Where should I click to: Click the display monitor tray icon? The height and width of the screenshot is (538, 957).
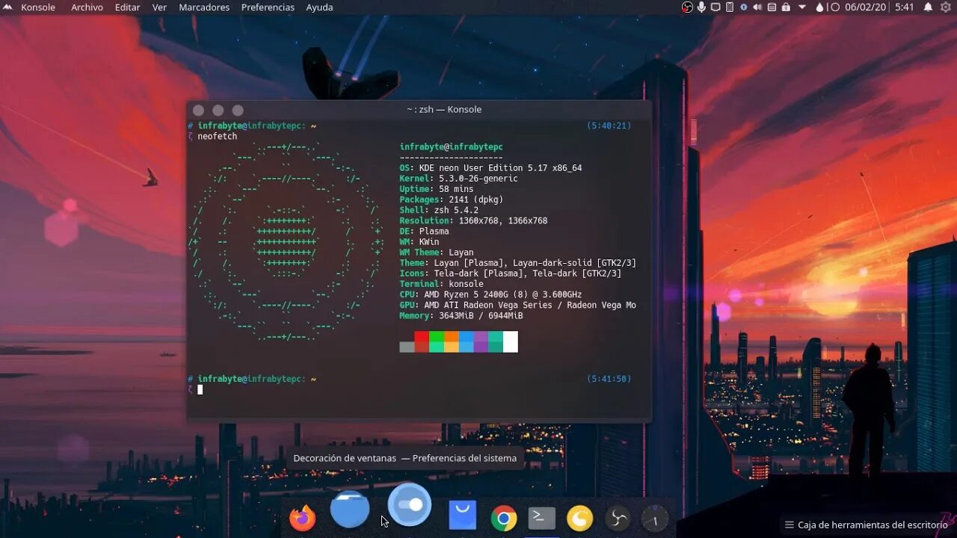click(x=716, y=7)
